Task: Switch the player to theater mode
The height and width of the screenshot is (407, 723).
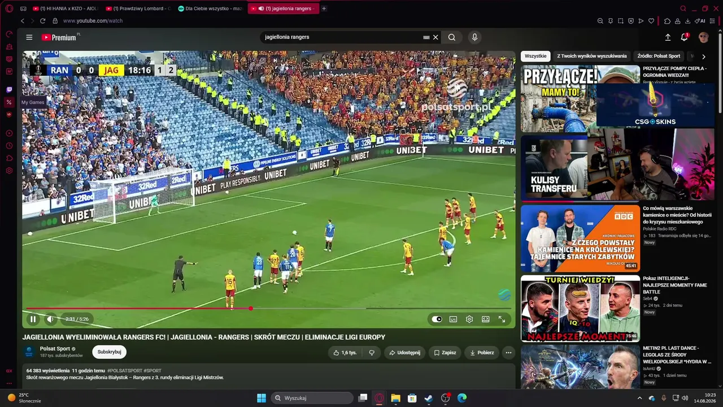Action: (485, 319)
